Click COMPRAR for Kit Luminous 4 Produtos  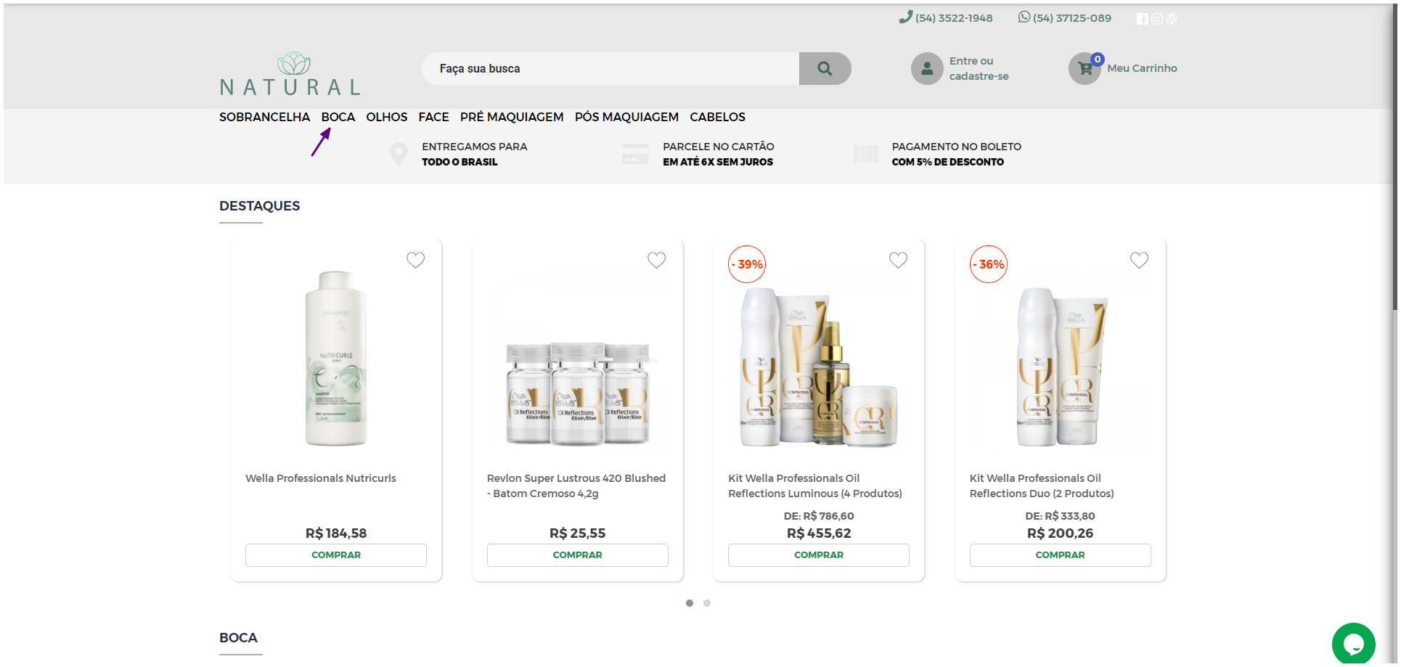(819, 555)
